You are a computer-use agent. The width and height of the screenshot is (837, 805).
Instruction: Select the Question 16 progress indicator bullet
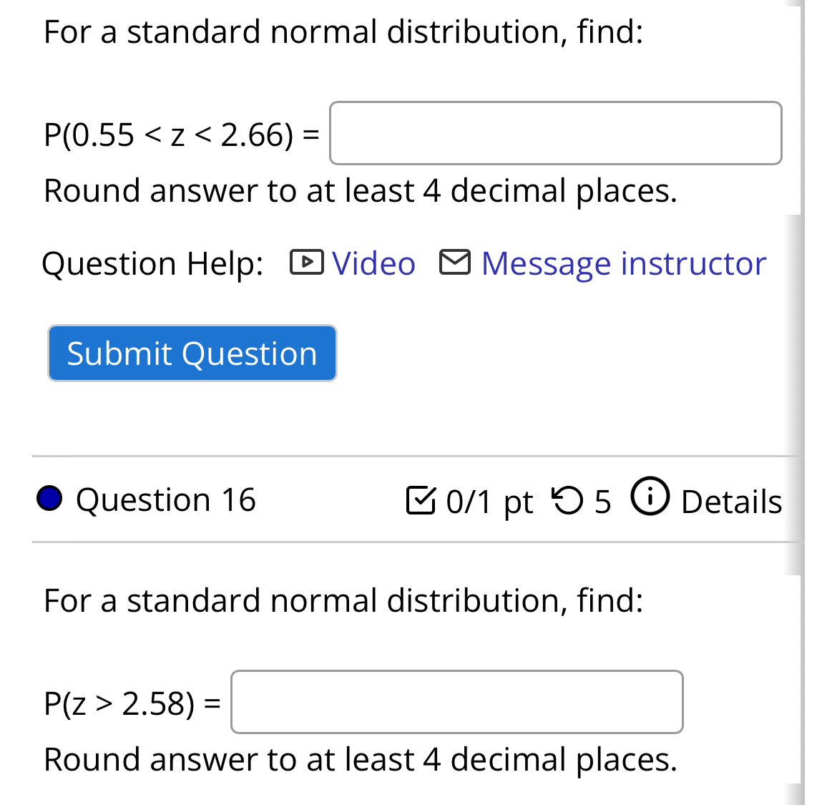pos(49,498)
